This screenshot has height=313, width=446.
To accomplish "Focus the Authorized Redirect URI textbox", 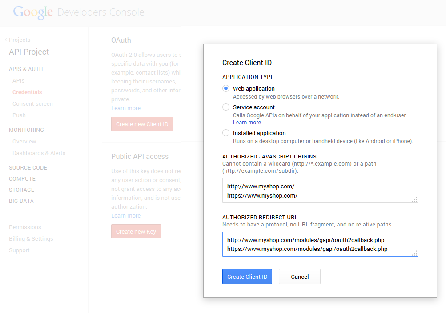I will (320, 244).
